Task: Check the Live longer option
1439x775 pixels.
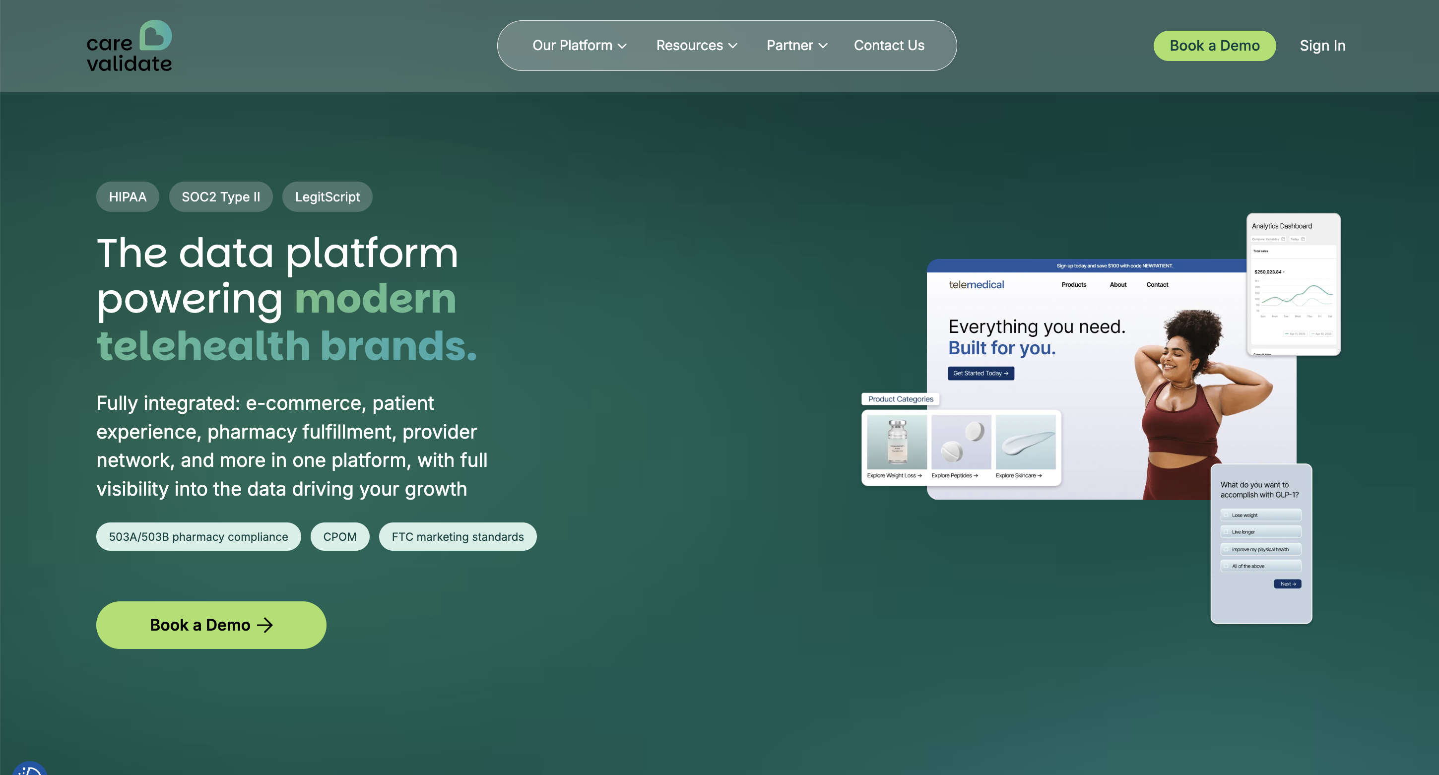Action: tap(1261, 532)
